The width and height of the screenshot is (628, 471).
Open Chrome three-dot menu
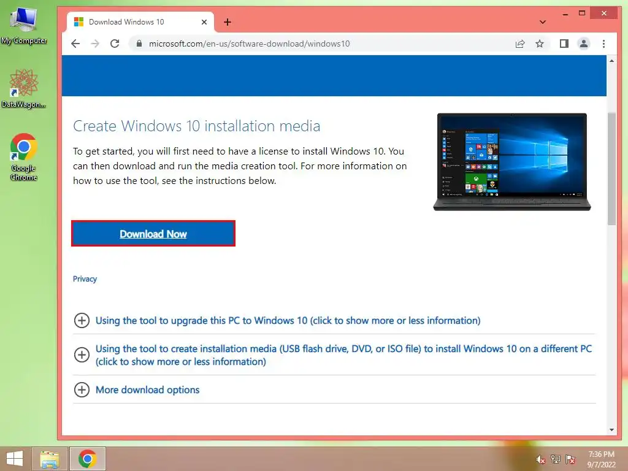603,44
